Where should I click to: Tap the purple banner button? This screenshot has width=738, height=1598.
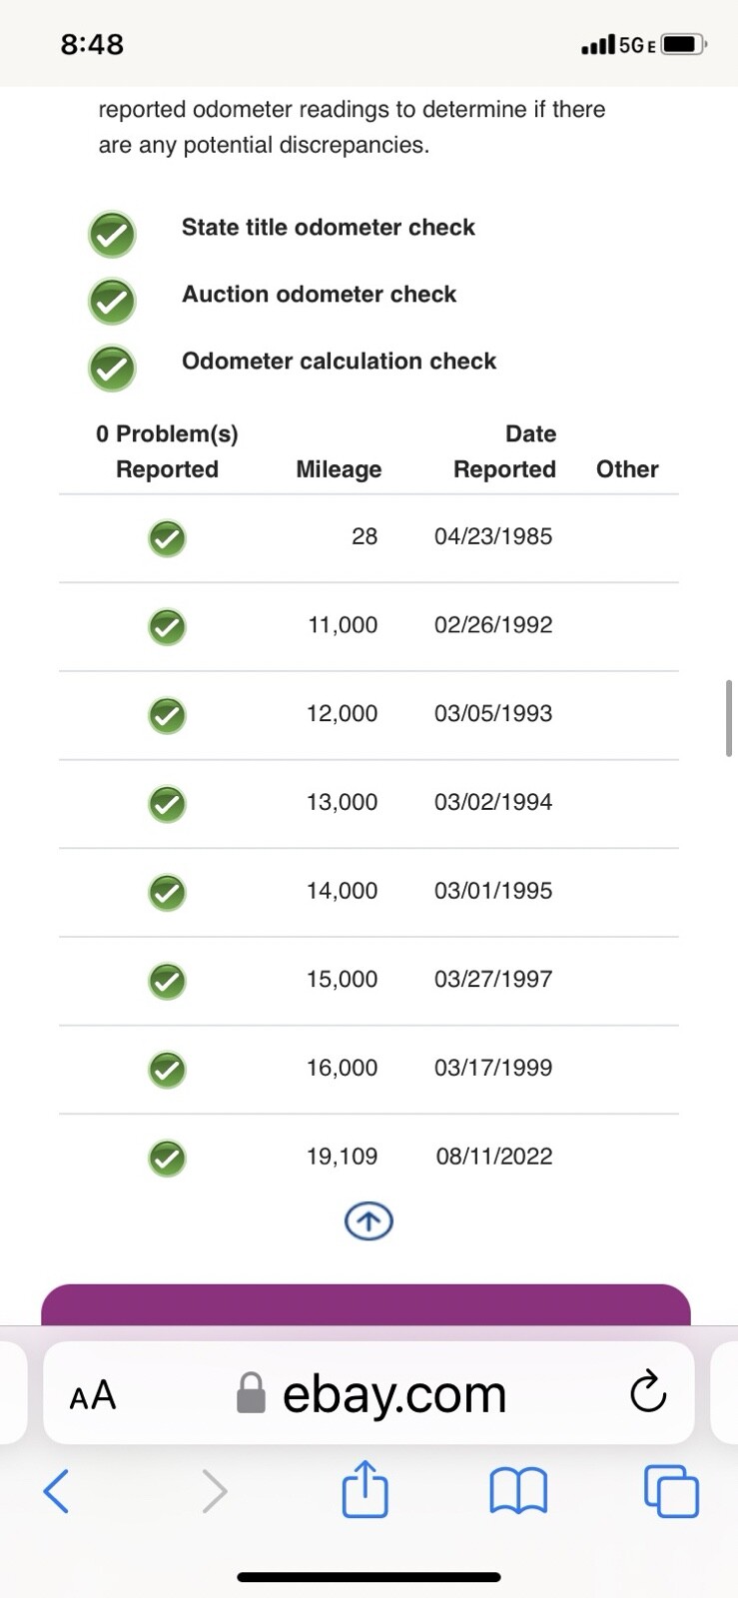click(366, 1304)
